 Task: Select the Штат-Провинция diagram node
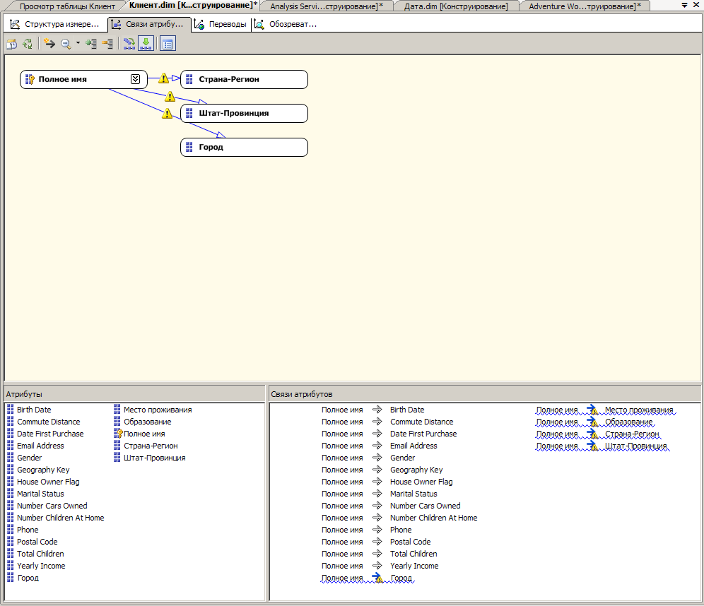coord(244,114)
